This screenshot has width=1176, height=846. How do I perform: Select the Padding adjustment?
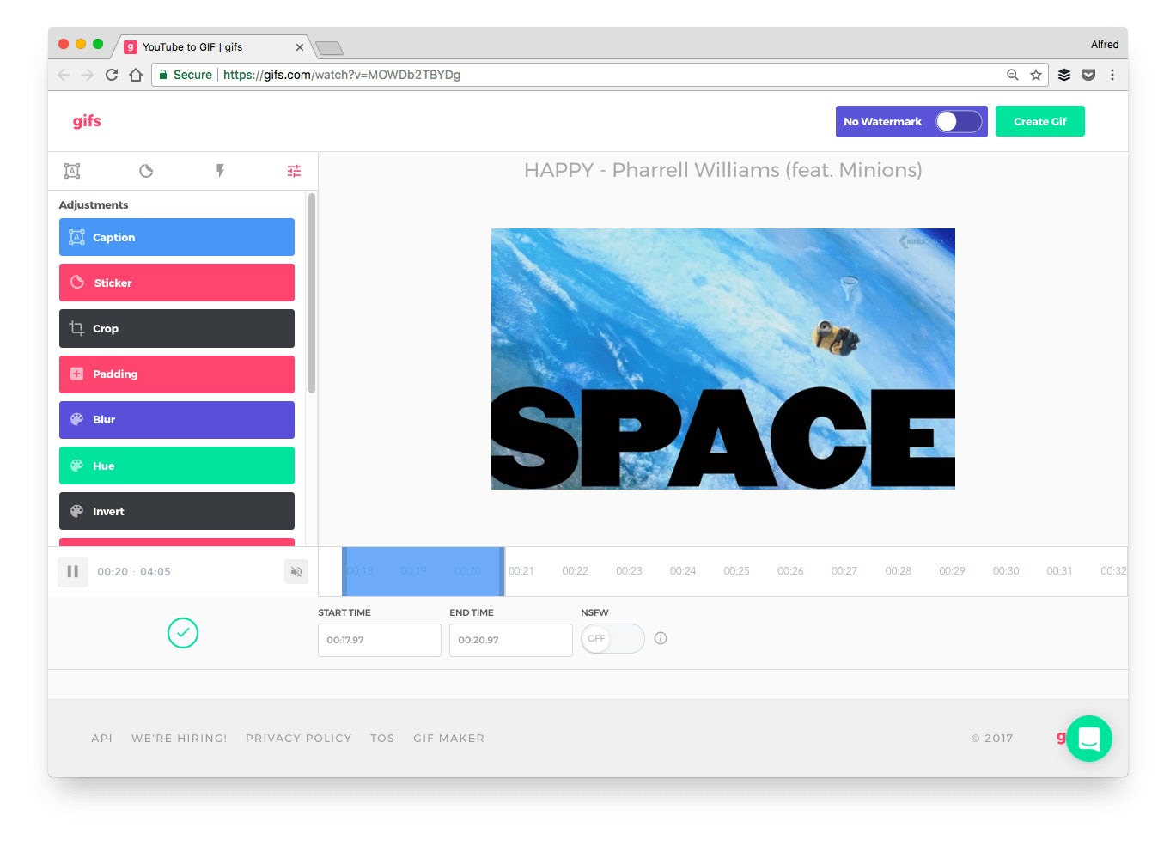(x=177, y=374)
